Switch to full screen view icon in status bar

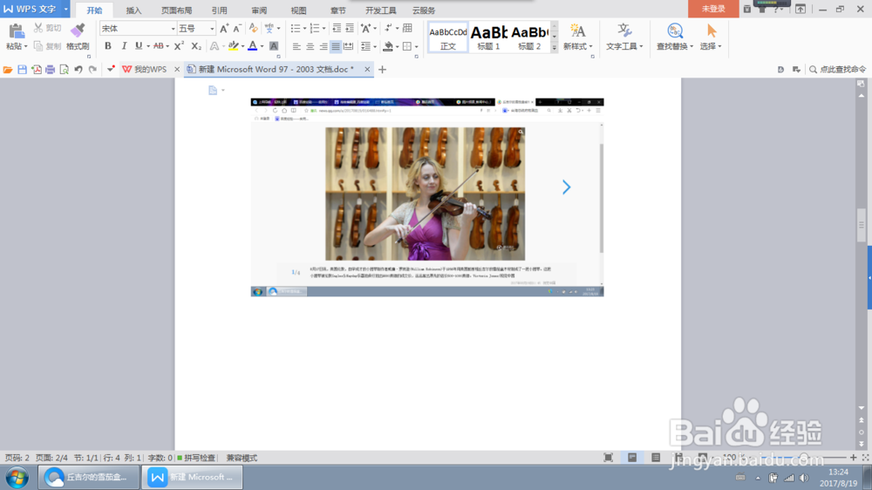click(609, 458)
